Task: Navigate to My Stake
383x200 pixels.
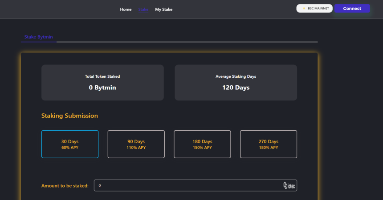Action: pos(163,9)
